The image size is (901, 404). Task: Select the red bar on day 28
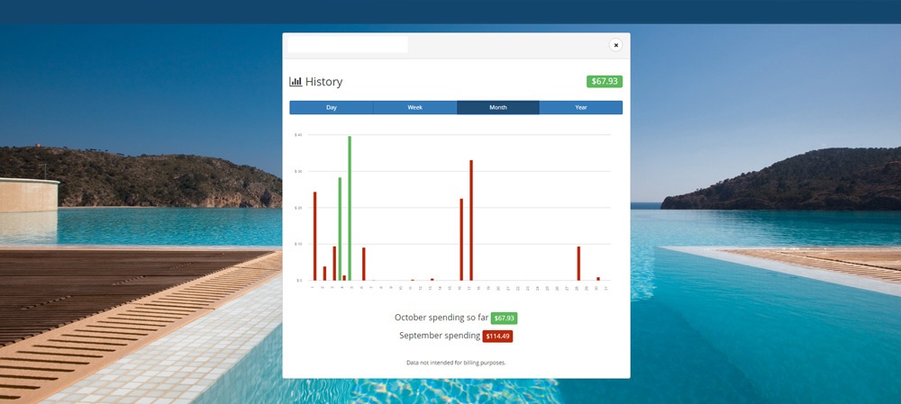point(578,264)
